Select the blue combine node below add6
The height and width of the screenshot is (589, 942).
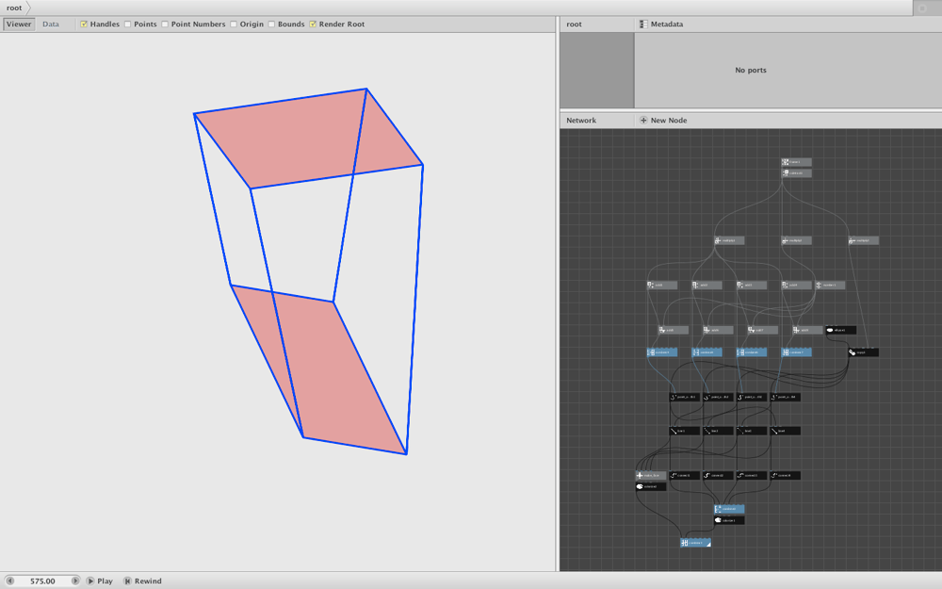[707, 352]
